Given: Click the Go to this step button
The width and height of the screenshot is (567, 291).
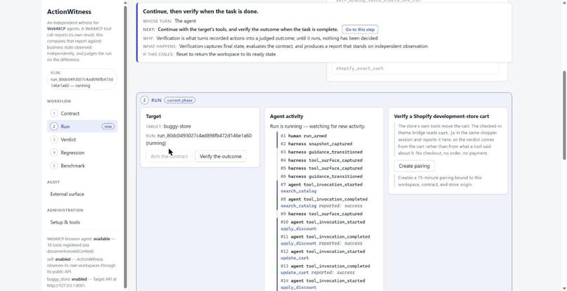Looking at the screenshot, I should pyautogui.click(x=360, y=30).
